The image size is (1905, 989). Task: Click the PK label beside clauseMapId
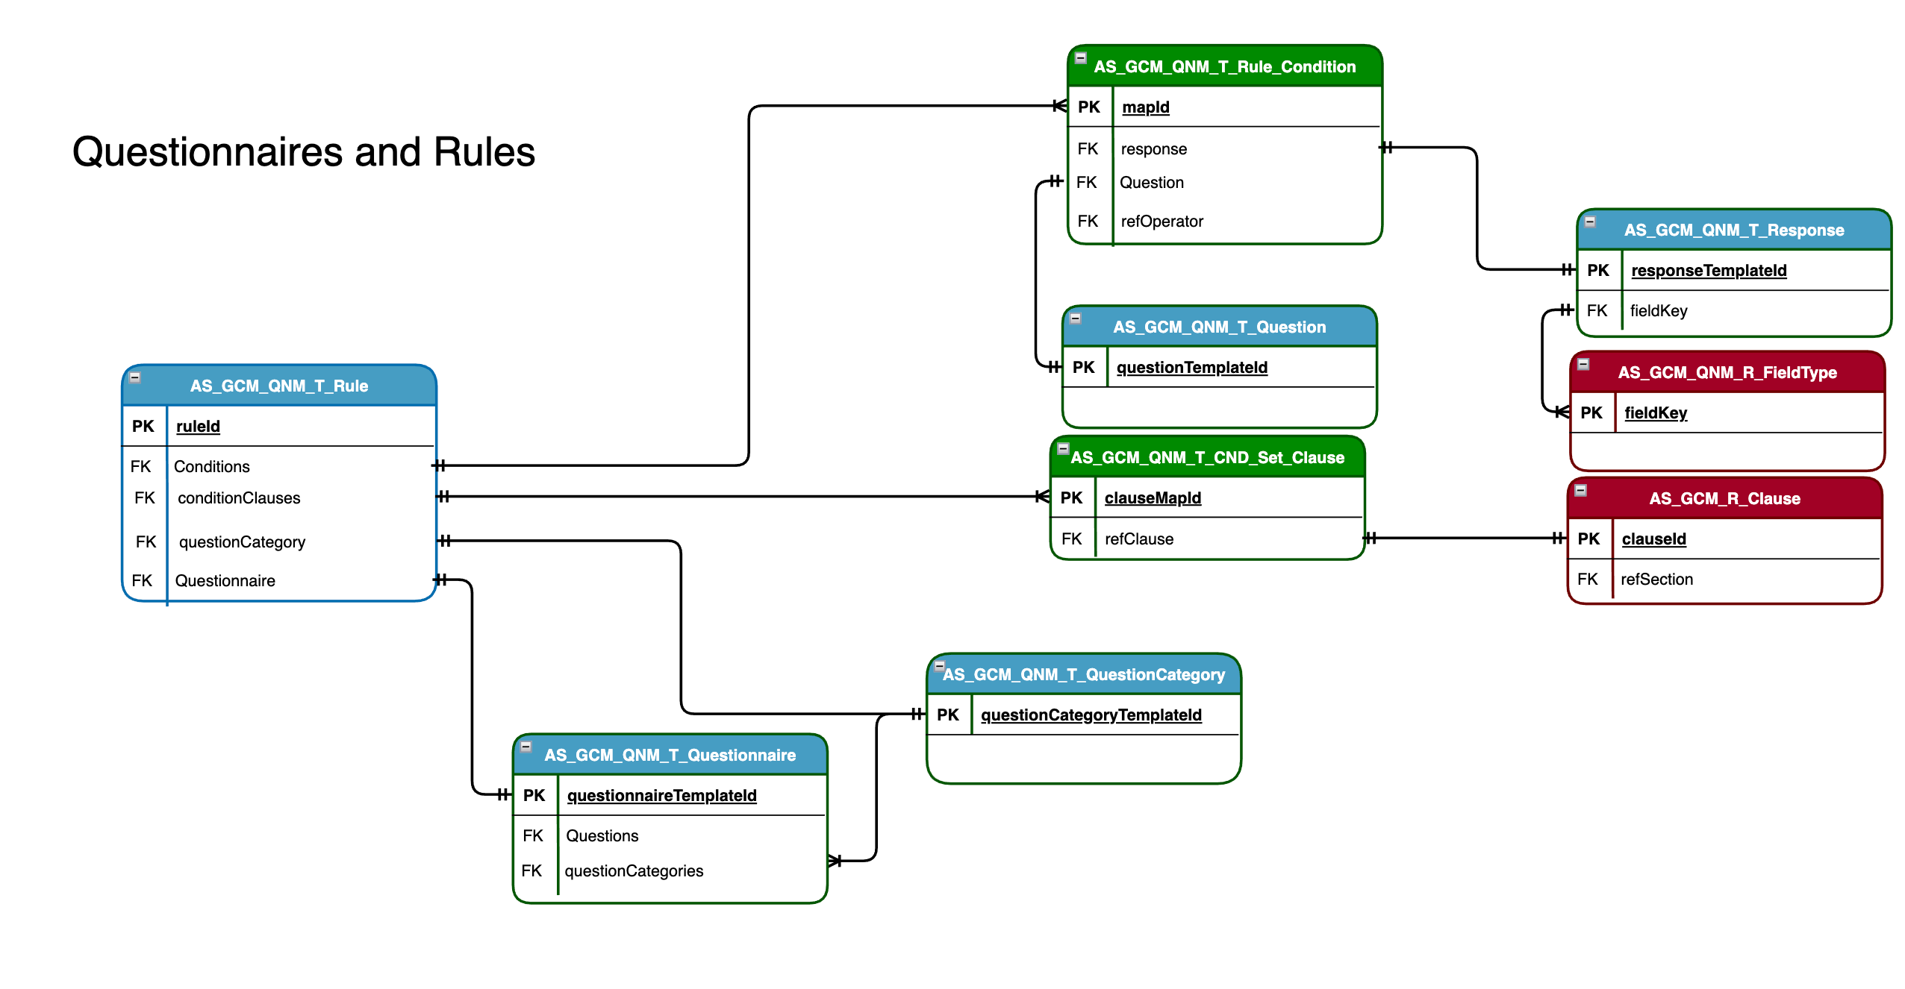1071,498
